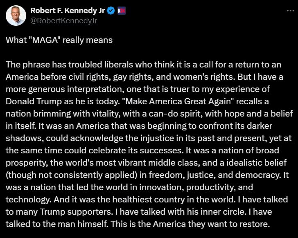Click the words "celebrate its successes"
The image size is (298, 238).
coord(135,150)
